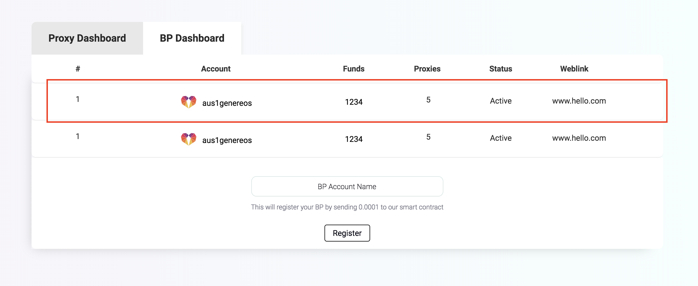The height and width of the screenshot is (286, 698).
Task: Click Active status in second row
Action: pyautogui.click(x=501, y=138)
